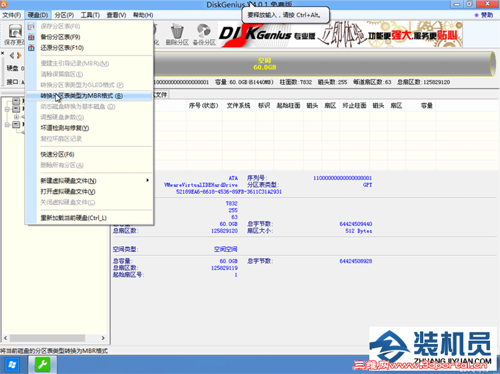
Task: Select 坏道检测与修复(Y) entry
Action: coord(89,128)
